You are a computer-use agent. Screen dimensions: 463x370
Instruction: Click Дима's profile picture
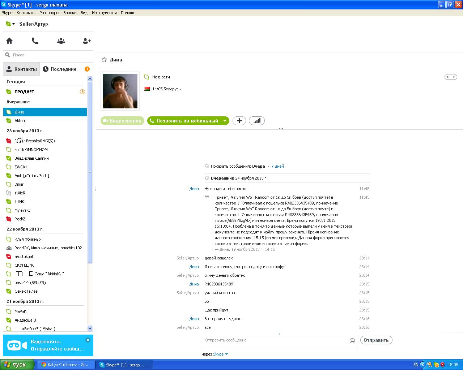120,91
